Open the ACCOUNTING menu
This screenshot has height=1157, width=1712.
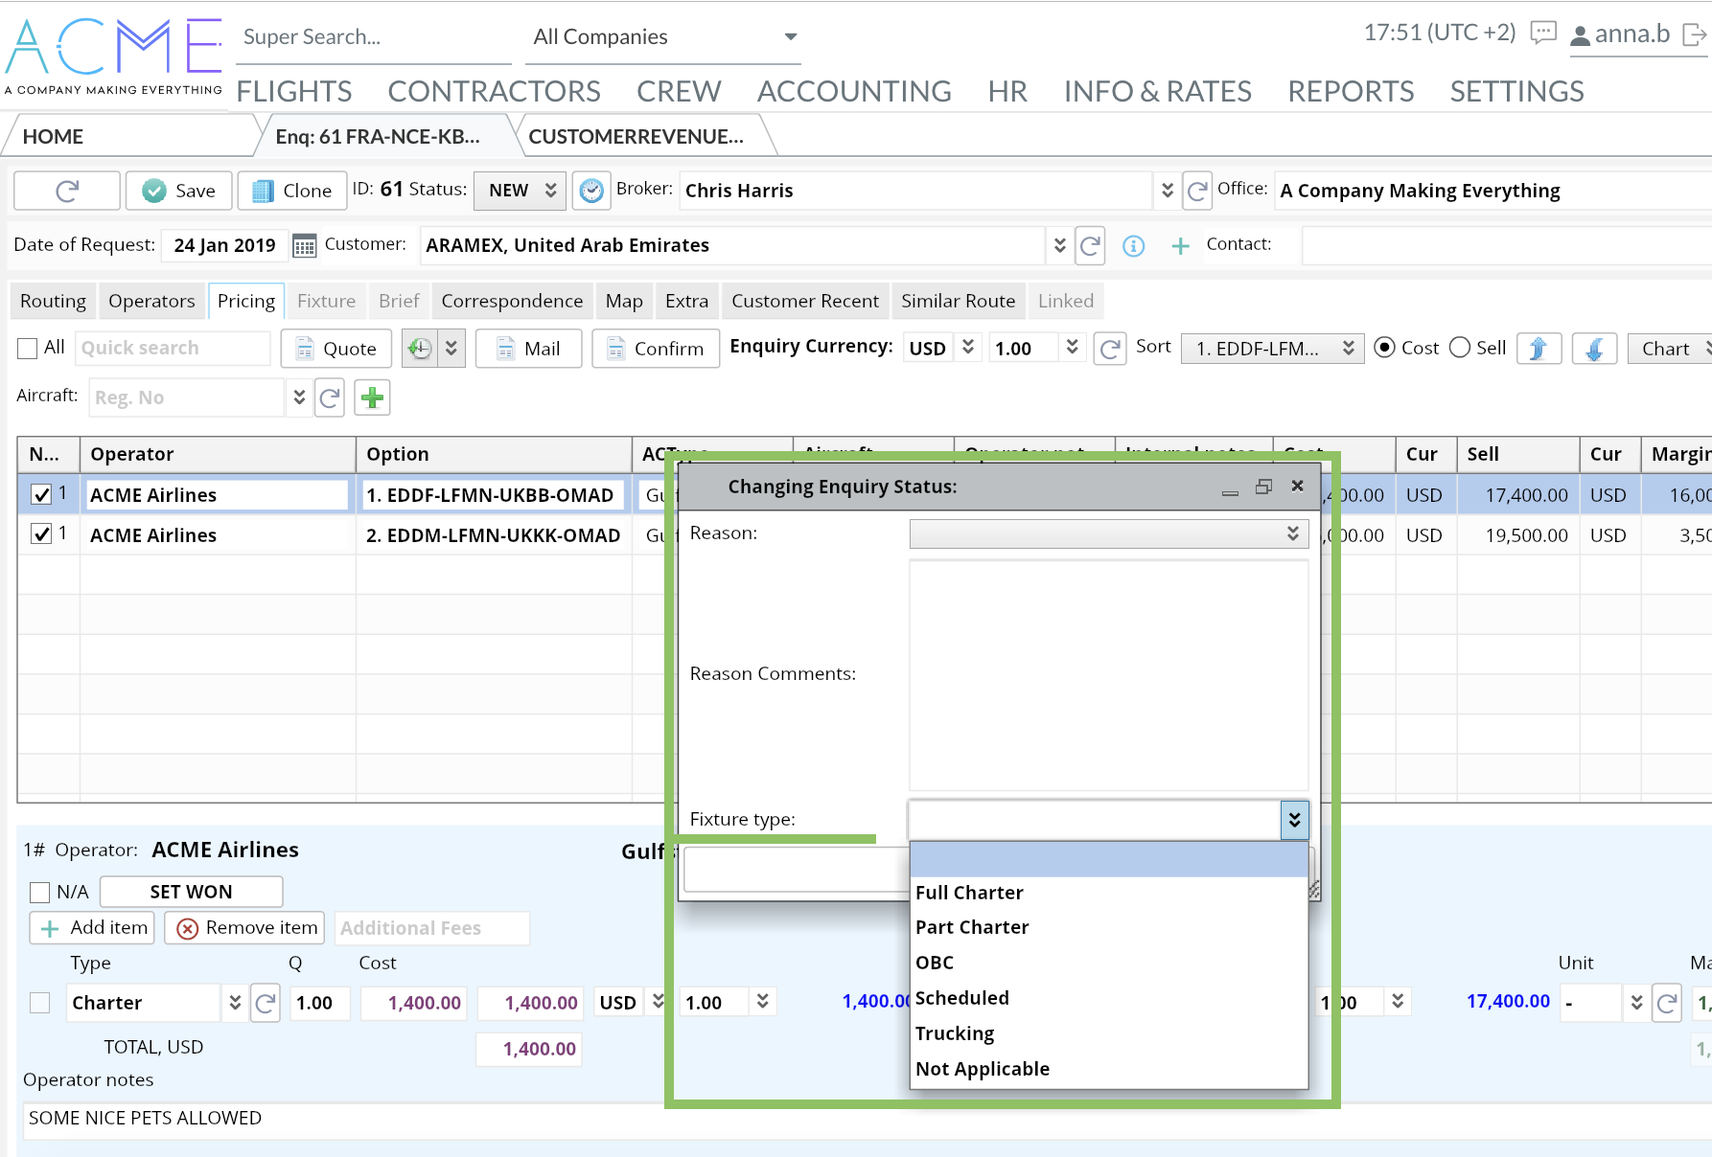coord(853,91)
